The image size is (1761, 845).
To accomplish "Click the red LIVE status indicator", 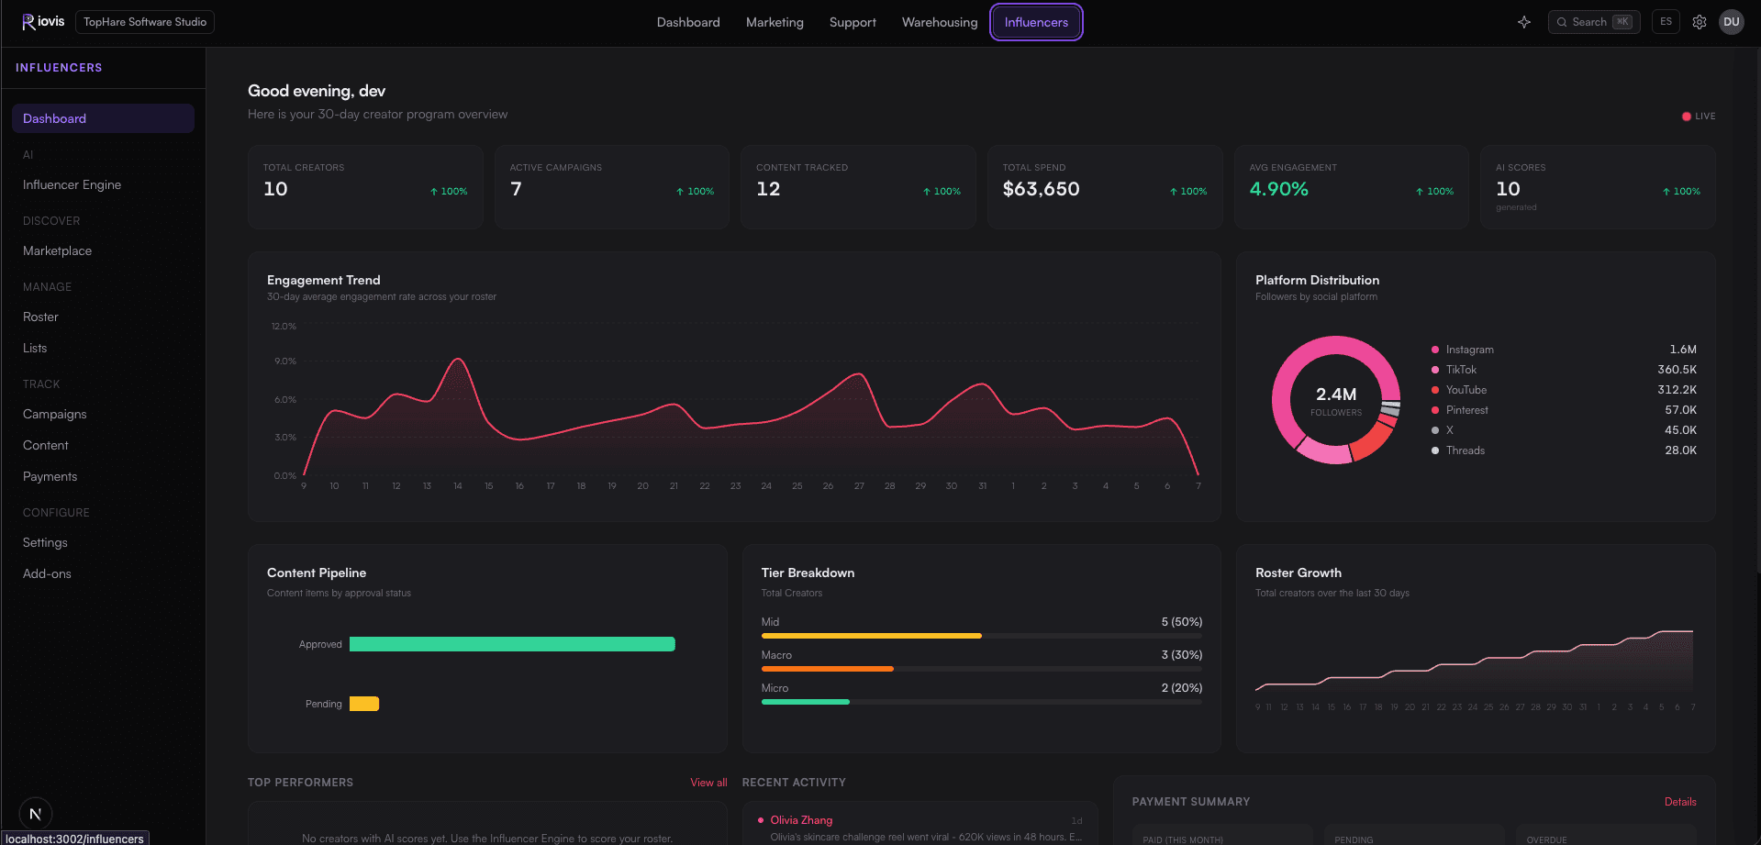I will [1699, 117].
